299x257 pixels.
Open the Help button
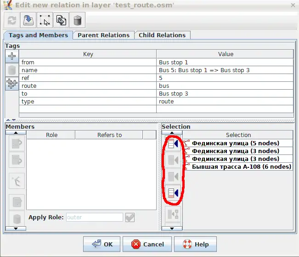point(196,244)
